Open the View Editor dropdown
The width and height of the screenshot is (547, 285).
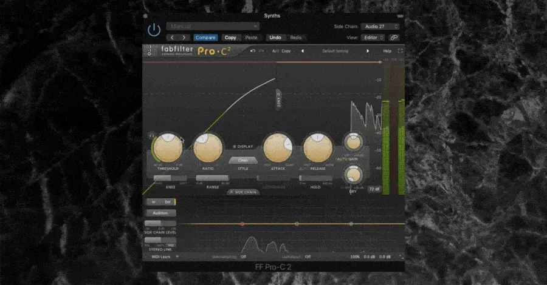pyautogui.click(x=373, y=38)
